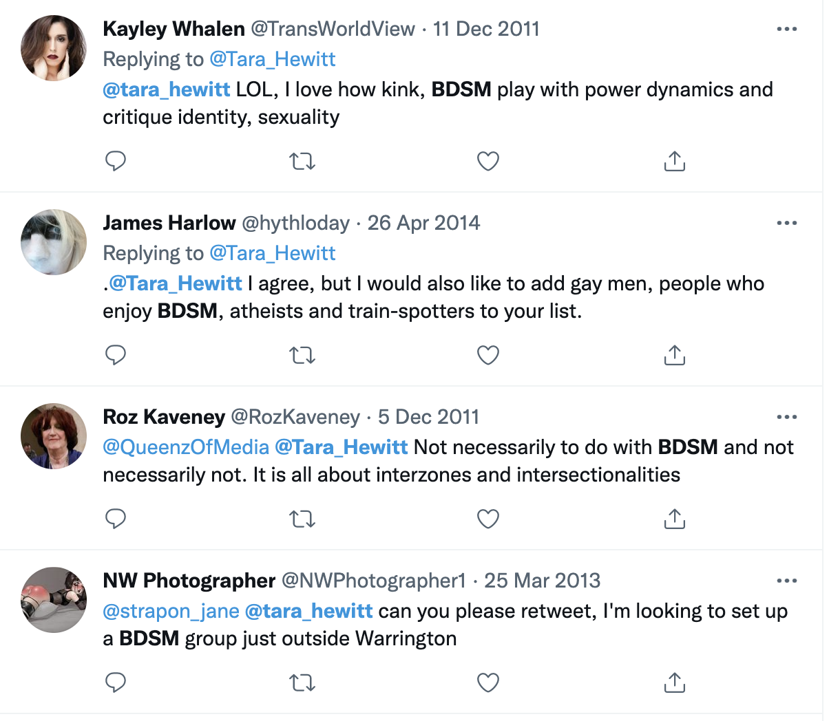
Task: Open more options on NW Photographer's tweet
Action: (786, 581)
